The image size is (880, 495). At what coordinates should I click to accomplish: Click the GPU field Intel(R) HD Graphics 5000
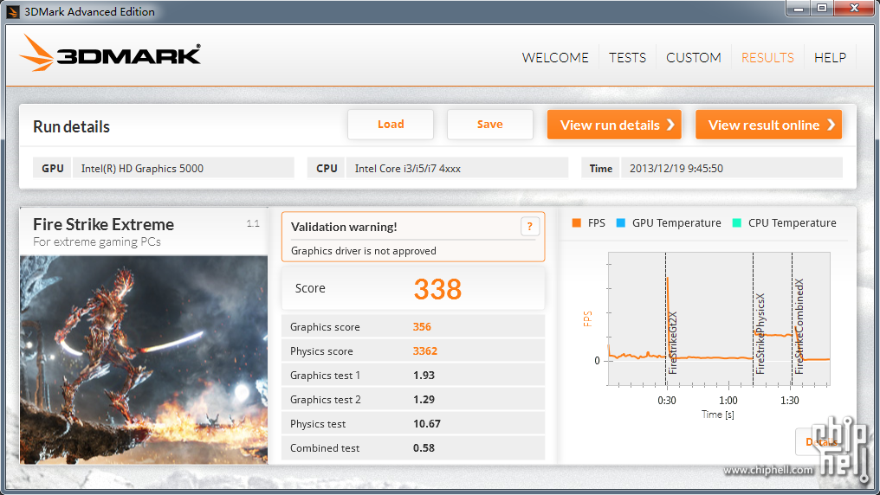coord(183,168)
